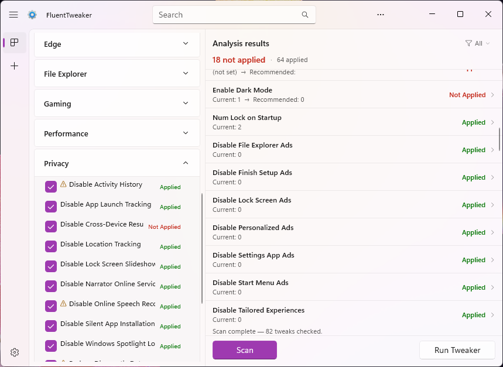Toggle Disable Narrator Online Services checkbox

pos(51,286)
